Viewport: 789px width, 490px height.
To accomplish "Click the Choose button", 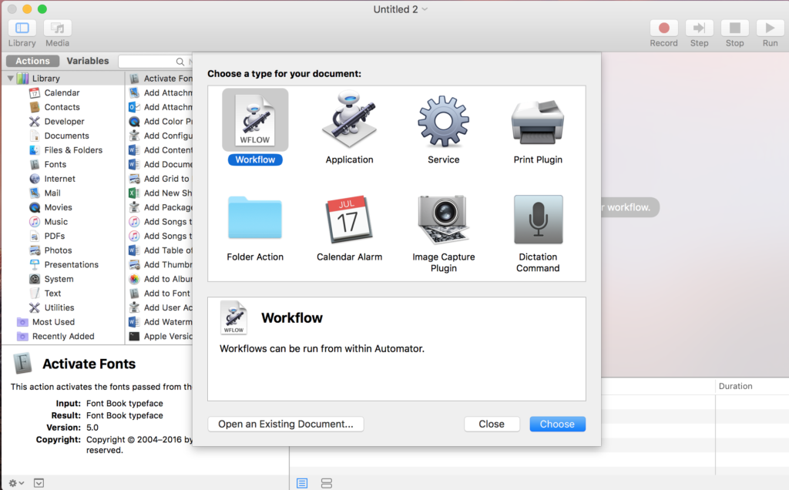I will [x=557, y=424].
